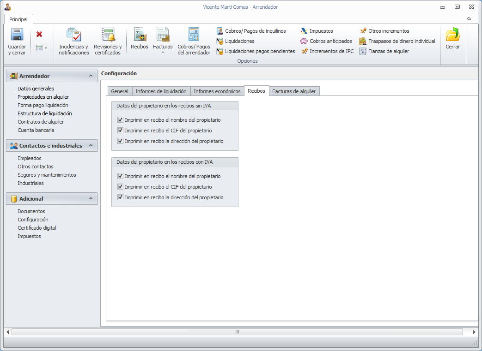Open Propiedades en alquiler
Image resolution: width=482 pixels, height=351 pixels.
[x=43, y=97]
